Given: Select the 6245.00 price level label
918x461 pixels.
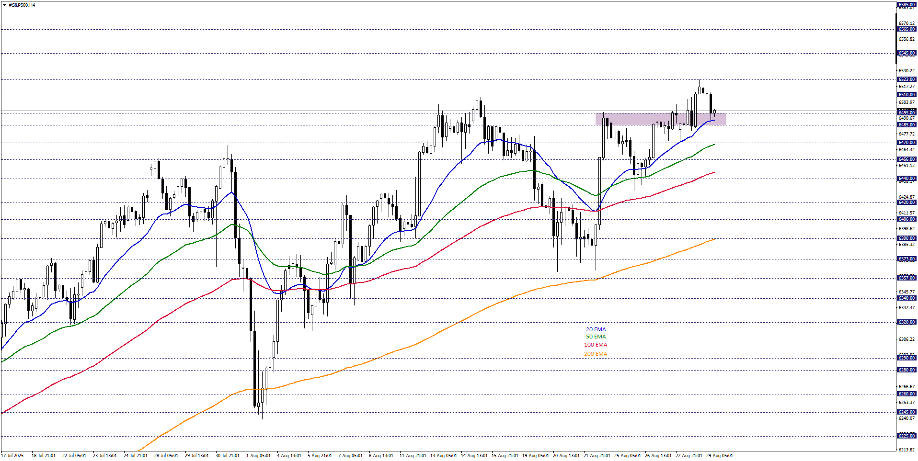Looking at the screenshot, I should [x=907, y=412].
